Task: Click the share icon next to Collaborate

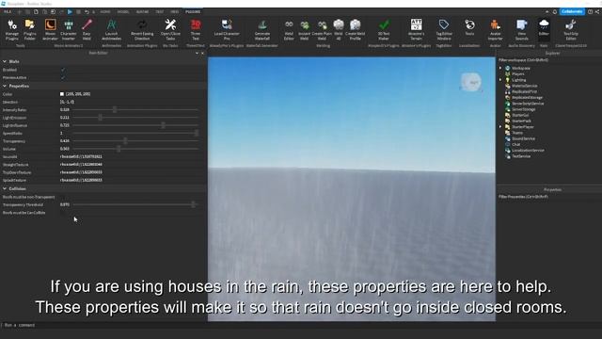Action: click(x=597, y=12)
